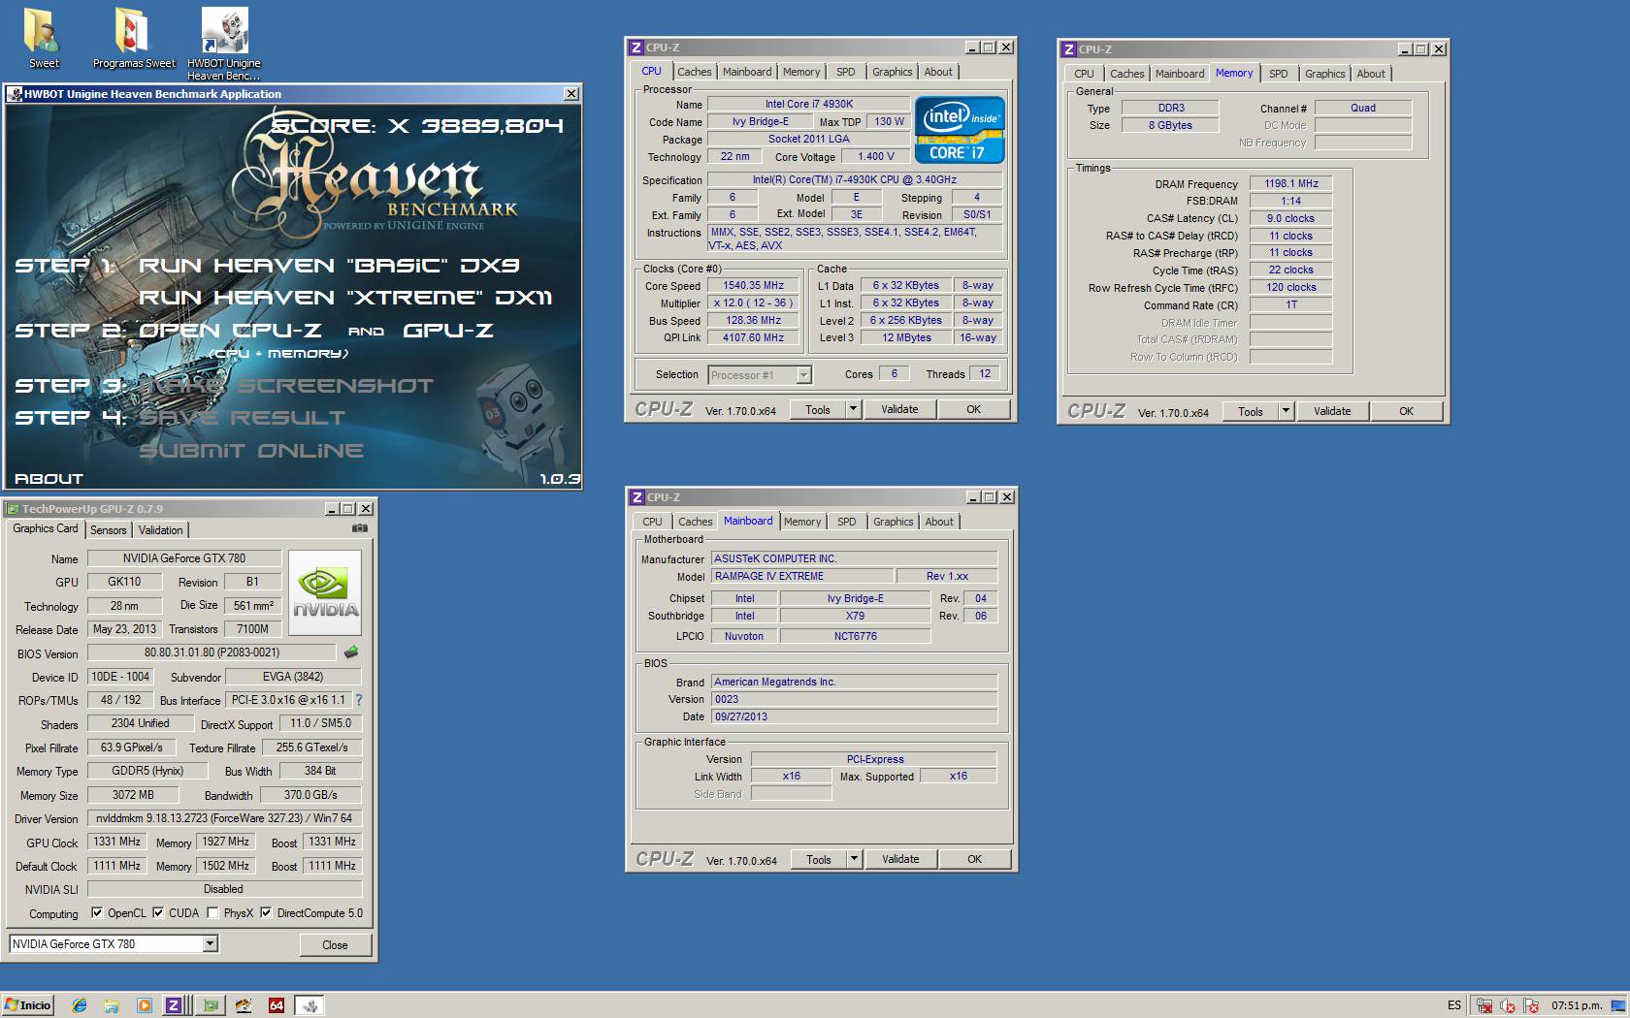Click the Core Speed 1540.35 MHz value
Viewport: 1630px width, 1018px height.
(753, 285)
